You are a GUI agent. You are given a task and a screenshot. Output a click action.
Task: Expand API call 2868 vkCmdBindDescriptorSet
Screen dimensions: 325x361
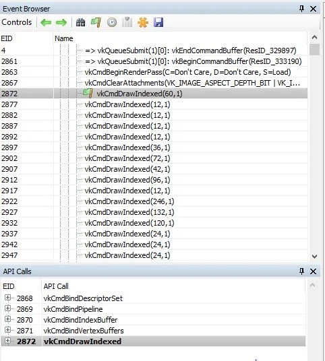coord(7,298)
